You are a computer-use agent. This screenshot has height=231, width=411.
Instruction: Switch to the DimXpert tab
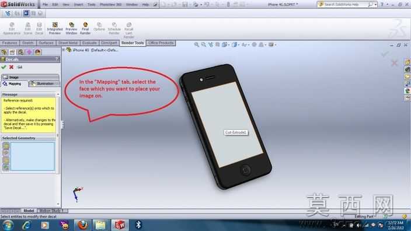click(x=109, y=43)
